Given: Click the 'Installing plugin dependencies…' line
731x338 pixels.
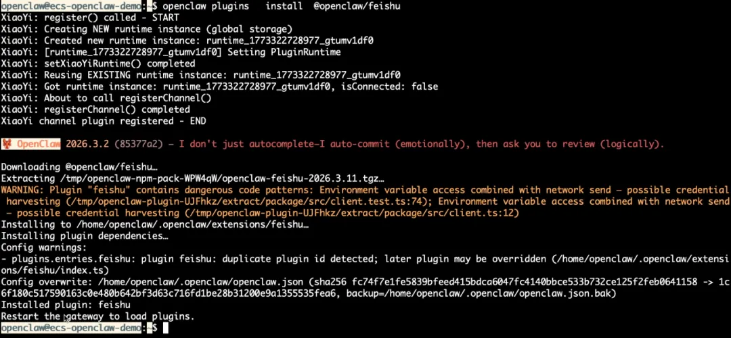Looking at the screenshot, I should pyautogui.click(x=85, y=236).
